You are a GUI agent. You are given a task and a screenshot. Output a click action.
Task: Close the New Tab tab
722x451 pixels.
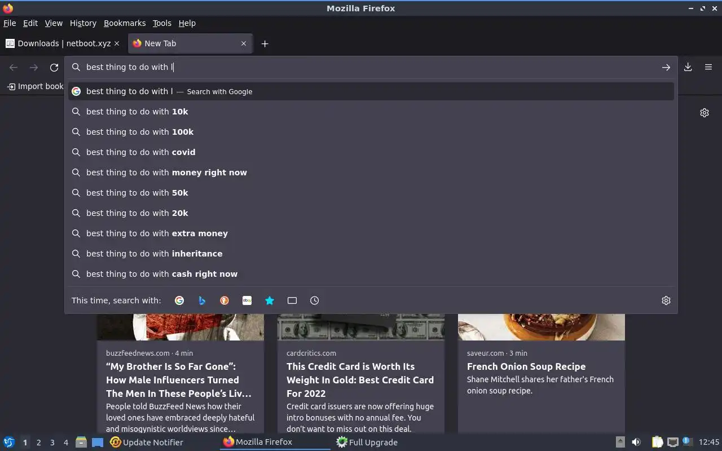(x=244, y=43)
